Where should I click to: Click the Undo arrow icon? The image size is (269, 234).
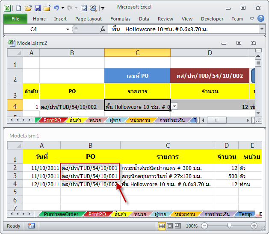tap(56, 8)
